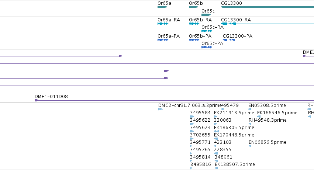
Task: Click the EN05308.5prime feature label
Action: coord(267,105)
